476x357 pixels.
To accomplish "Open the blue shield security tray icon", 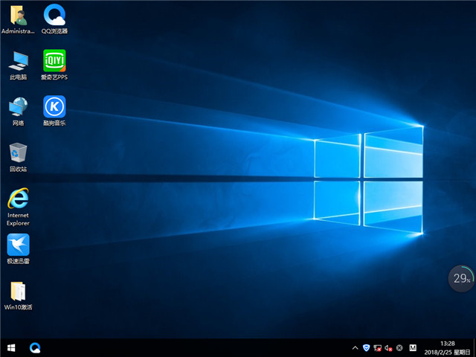I will tap(367, 348).
